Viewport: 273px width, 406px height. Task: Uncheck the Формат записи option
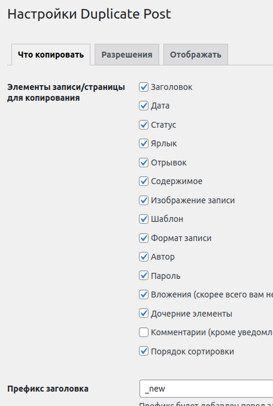(x=144, y=238)
